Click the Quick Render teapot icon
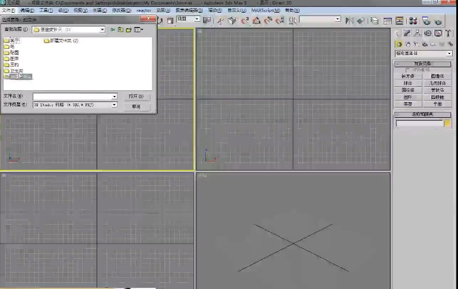The width and height of the screenshot is (458, 289). 438,21
